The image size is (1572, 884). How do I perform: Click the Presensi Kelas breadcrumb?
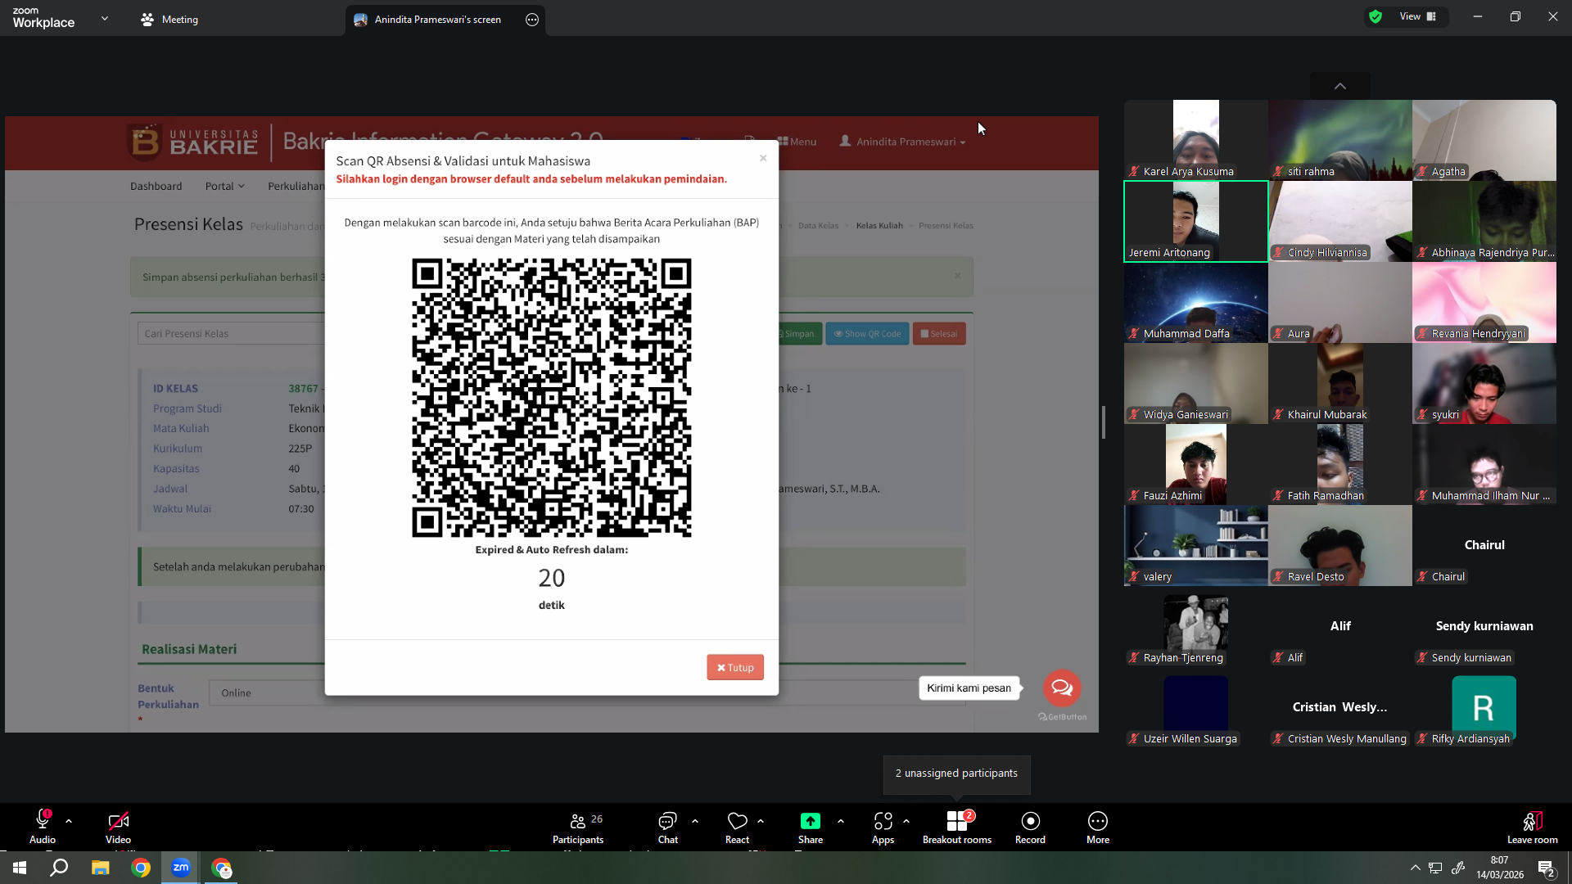[x=946, y=225]
